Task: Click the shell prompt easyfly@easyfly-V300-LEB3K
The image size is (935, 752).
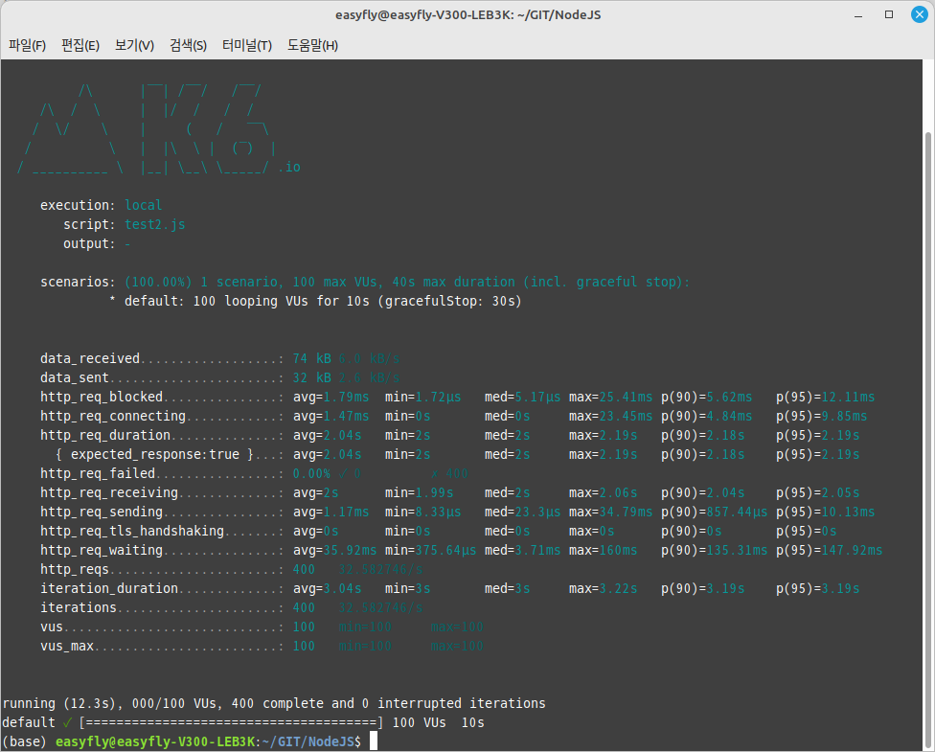Action: pyautogui.click(x=155, y=741)
